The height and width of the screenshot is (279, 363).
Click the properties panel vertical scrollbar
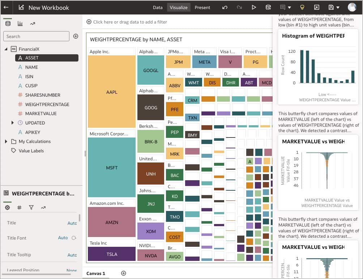(x=80, y=218)
